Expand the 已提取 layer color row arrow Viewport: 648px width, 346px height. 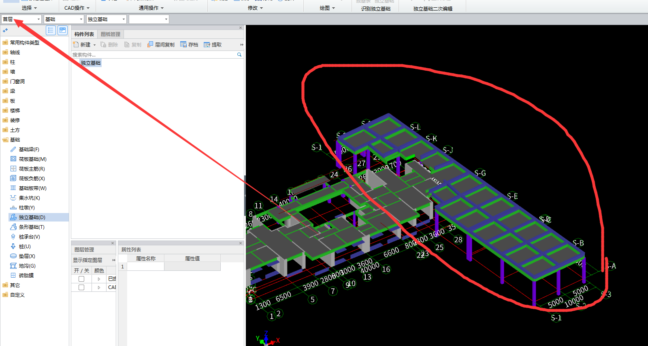99,279
